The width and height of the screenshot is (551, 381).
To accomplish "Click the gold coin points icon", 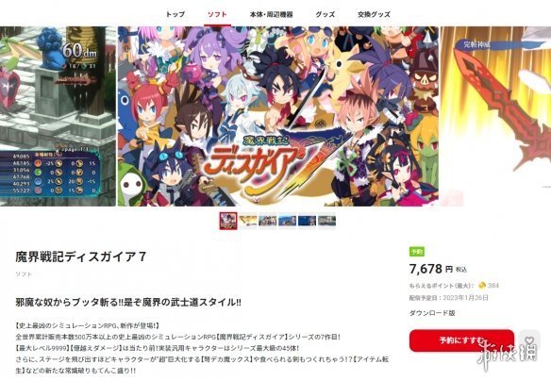I will [482, 285].
